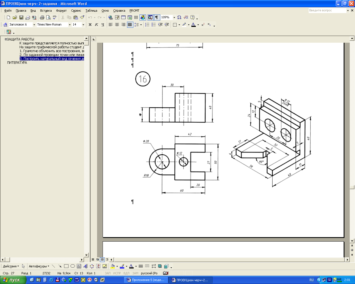Save the document with the floppy icon
The height and width of the screenshot is (284, 355).
[x=21, y=17]
